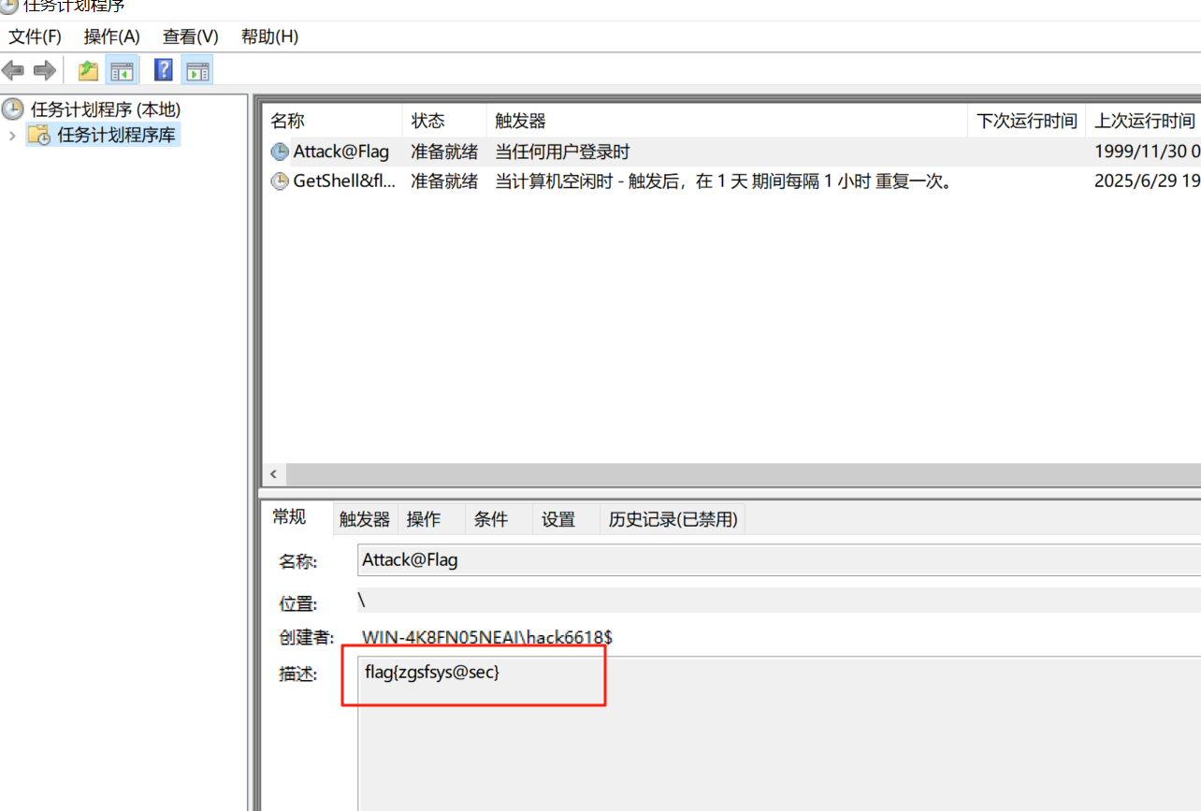1201x811 pixels.
Task: Open the 查看(V) menu
Action: pos(191,36)
